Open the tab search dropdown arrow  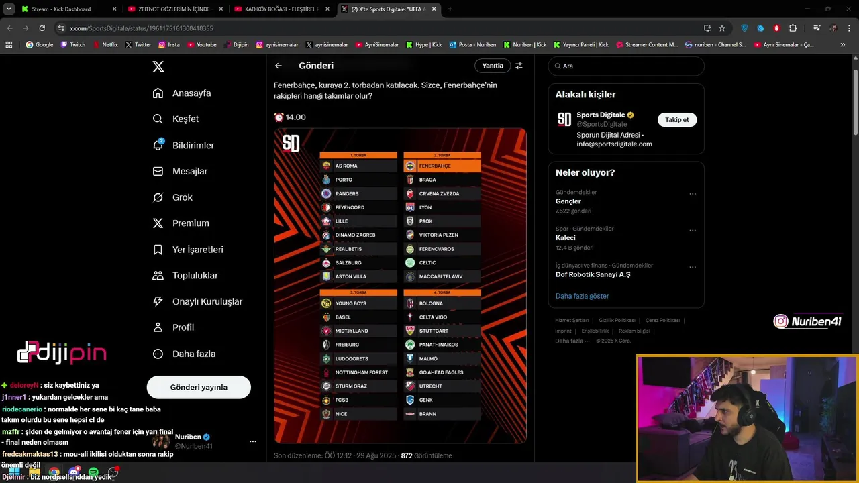click(9, 9)
